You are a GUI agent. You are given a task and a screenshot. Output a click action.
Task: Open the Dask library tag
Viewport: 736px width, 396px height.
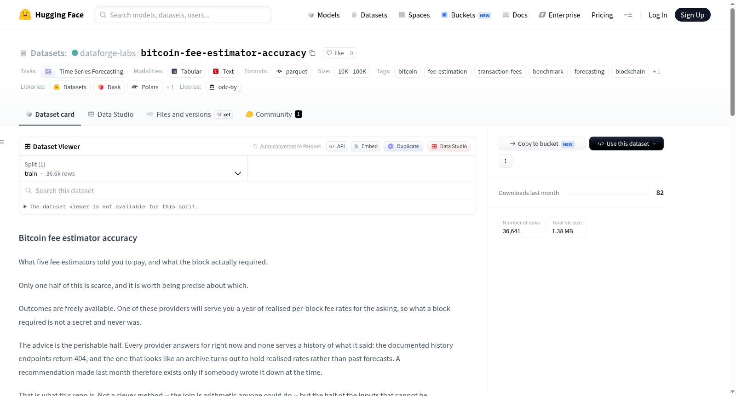coord(109,87)
